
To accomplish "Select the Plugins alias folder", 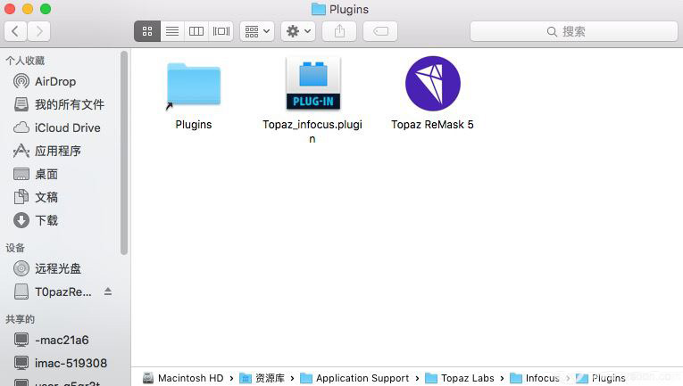I will (x=194, y=85).
